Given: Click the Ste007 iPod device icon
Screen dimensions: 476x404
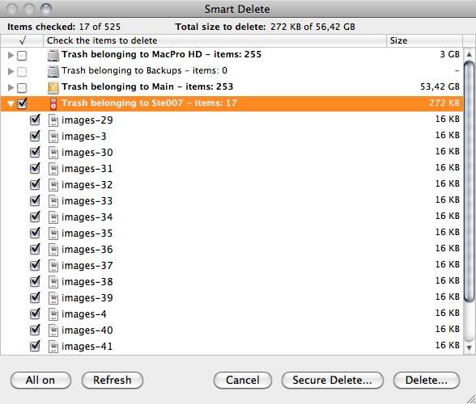Looking at the screenshot, I should (53, 103).
